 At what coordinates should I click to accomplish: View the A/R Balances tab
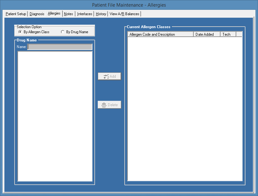point(124,14)
